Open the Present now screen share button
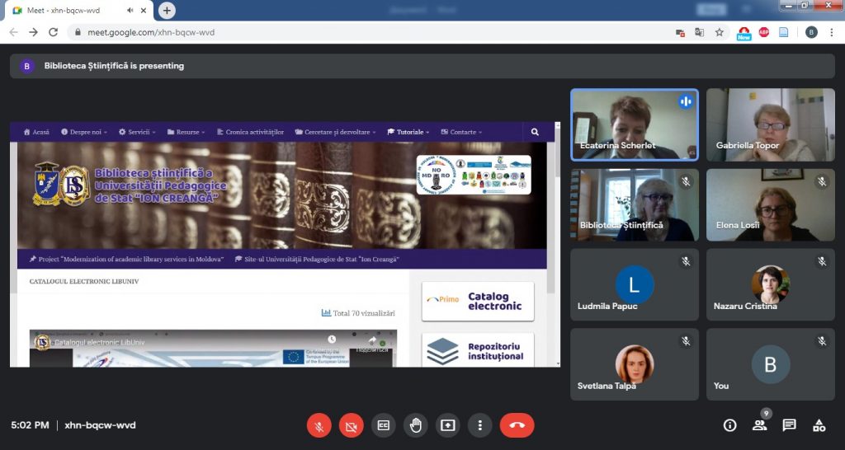 [448, 425]
